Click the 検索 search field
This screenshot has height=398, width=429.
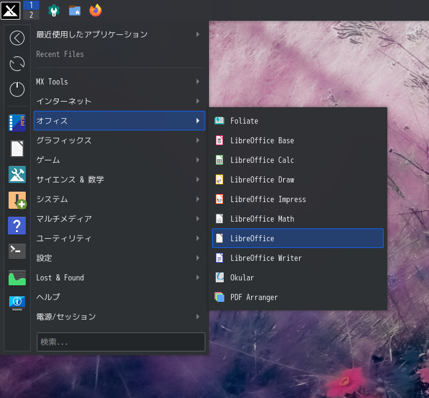[x=121, y=342]
